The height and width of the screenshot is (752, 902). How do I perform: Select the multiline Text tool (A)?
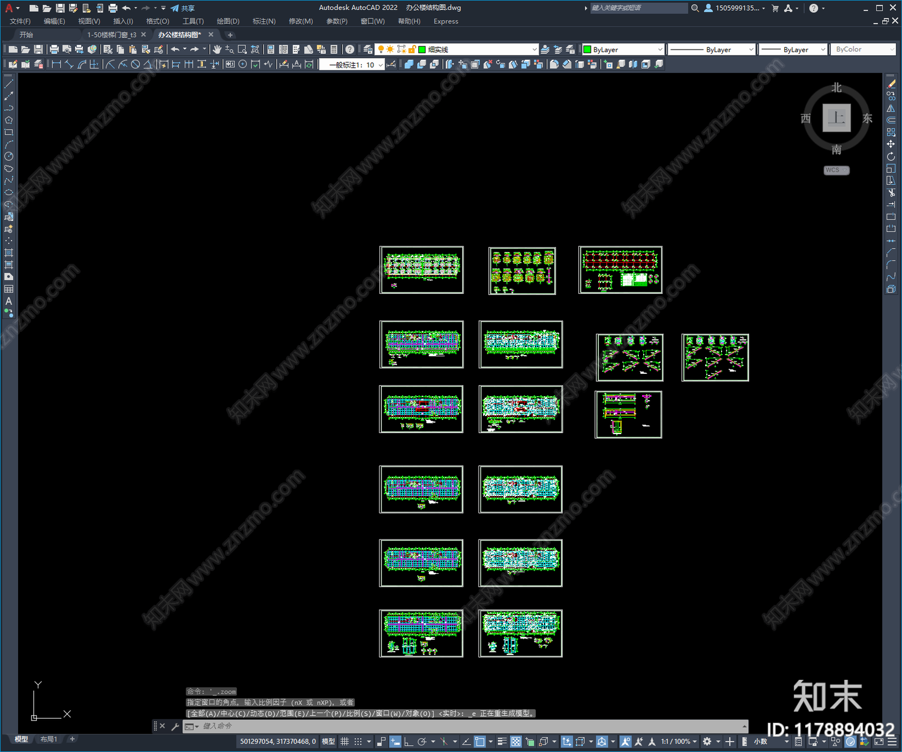pos(9,301)
